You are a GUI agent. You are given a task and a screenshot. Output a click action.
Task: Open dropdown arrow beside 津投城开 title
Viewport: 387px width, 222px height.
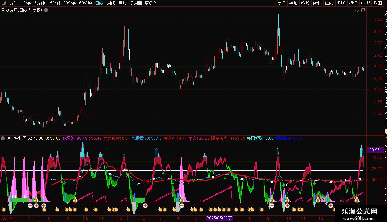tap(46, 10)
